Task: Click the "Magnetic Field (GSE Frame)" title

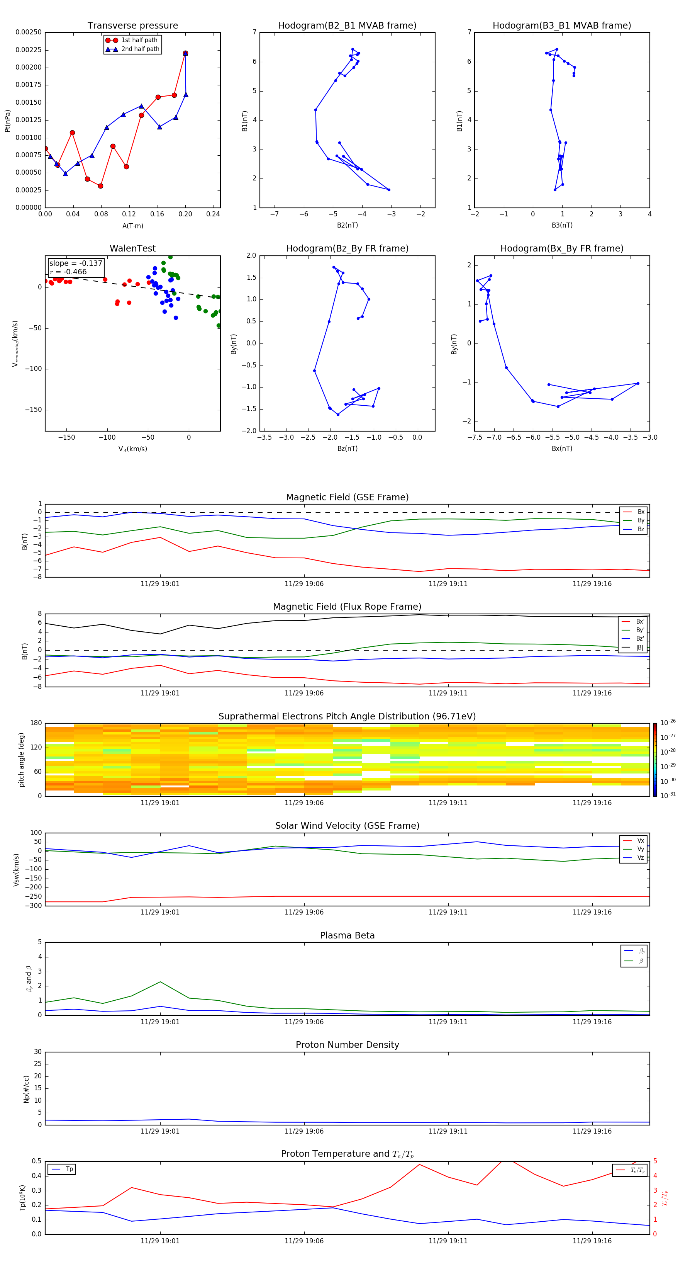Action: (x=347, y=497)
